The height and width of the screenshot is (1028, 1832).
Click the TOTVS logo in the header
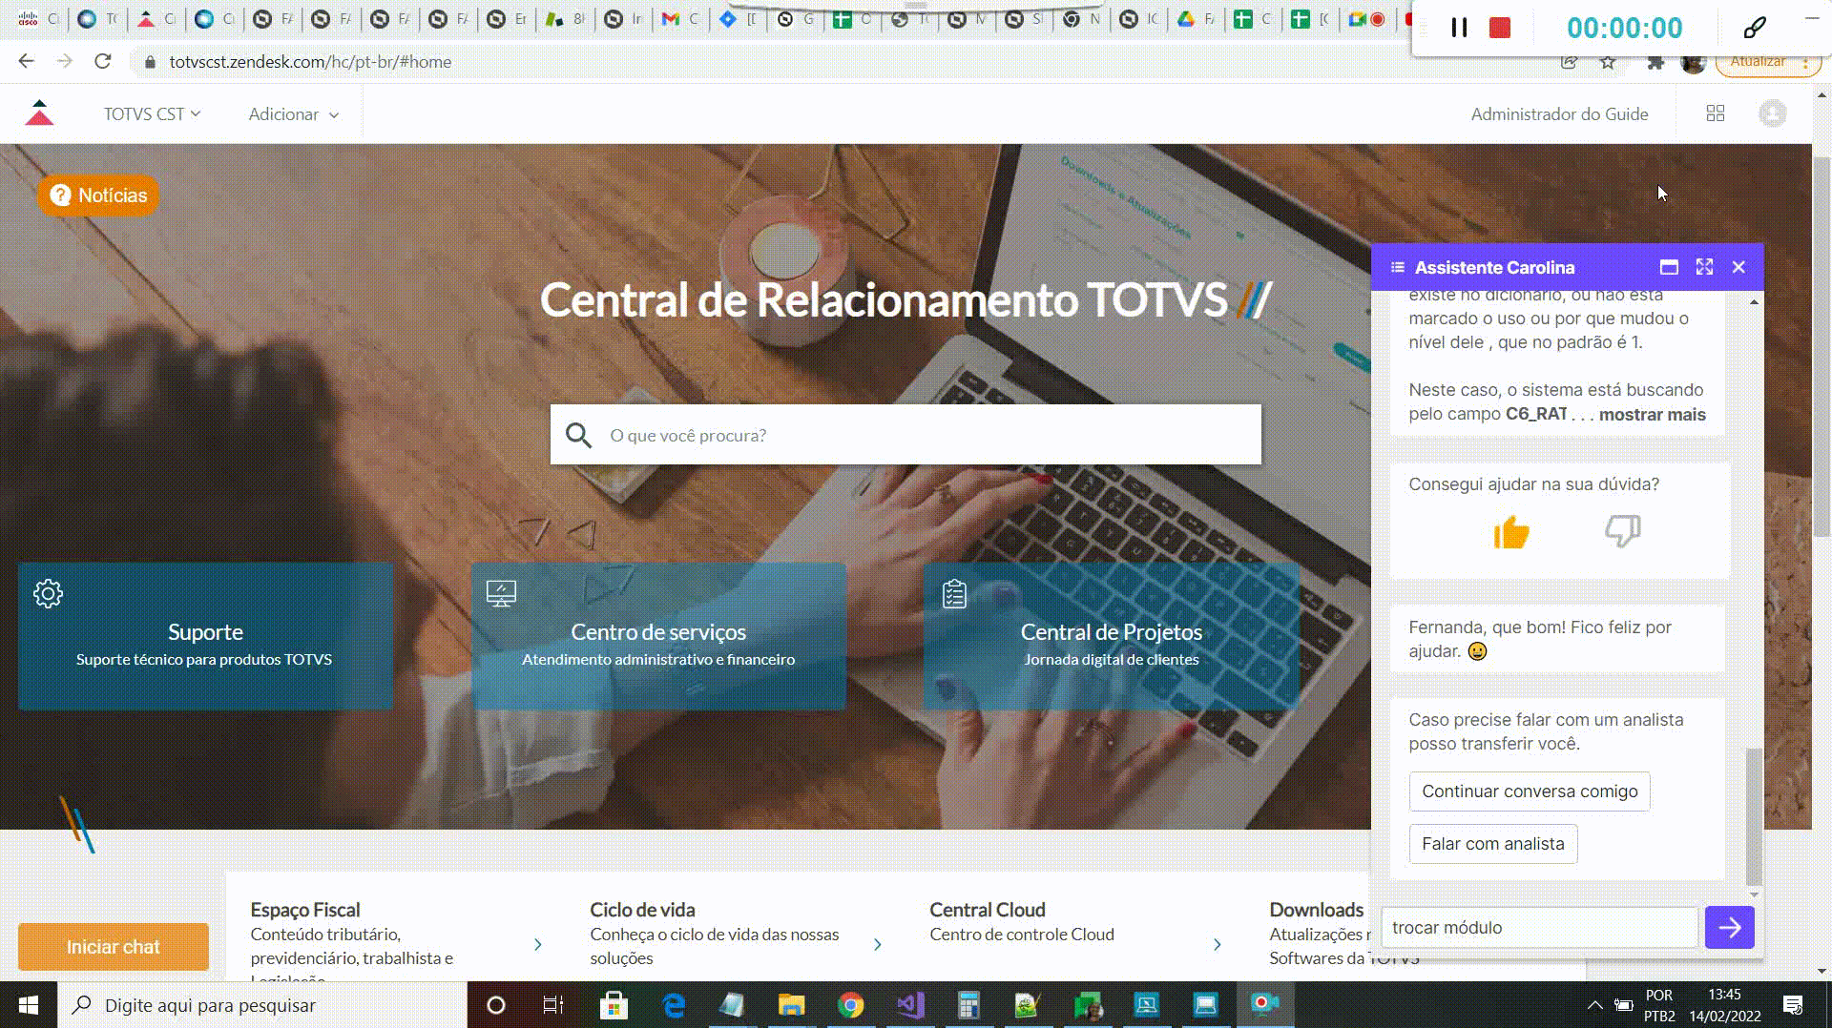(40, 113)
